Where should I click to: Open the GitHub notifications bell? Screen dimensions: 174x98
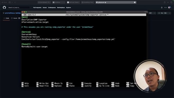162,8
